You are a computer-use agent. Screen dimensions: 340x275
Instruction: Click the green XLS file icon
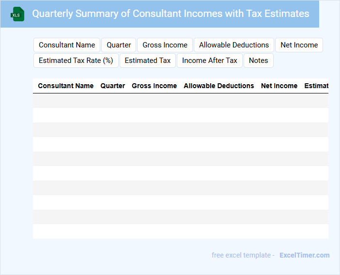click(x=17, y=14)
